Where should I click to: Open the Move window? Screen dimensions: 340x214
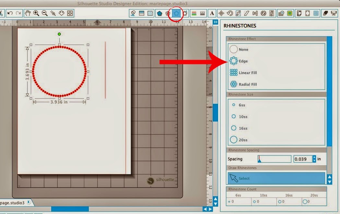pyautogui.click(x=221, y=13)
